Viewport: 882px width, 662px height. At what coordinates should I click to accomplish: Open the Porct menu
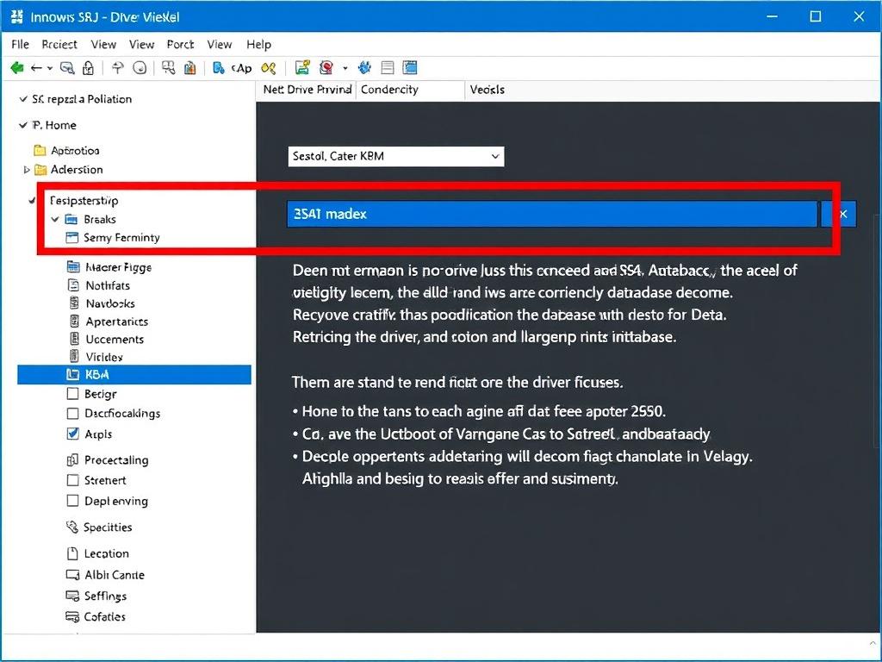click(181, 44)
